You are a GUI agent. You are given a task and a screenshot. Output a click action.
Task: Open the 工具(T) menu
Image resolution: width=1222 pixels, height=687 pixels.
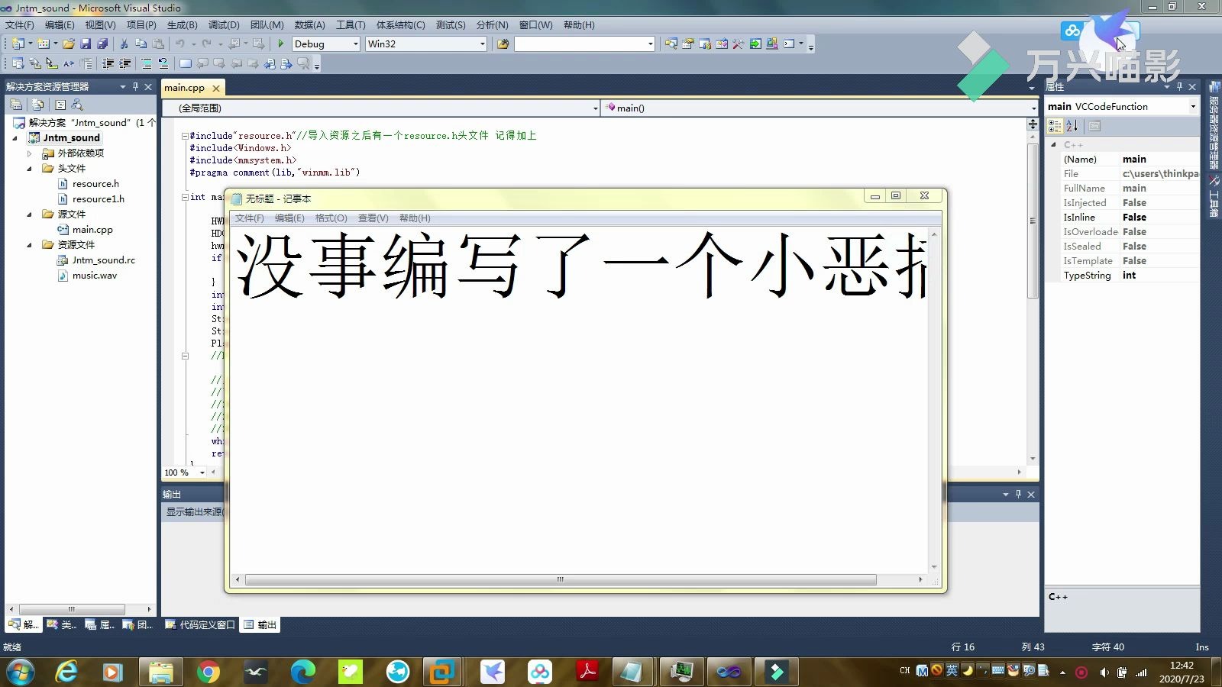click(x=351, y=24)
